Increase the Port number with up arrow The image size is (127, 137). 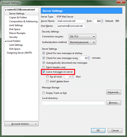[102, 20]
